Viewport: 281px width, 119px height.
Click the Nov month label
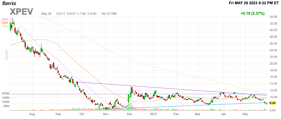click(x=106, y=114)
